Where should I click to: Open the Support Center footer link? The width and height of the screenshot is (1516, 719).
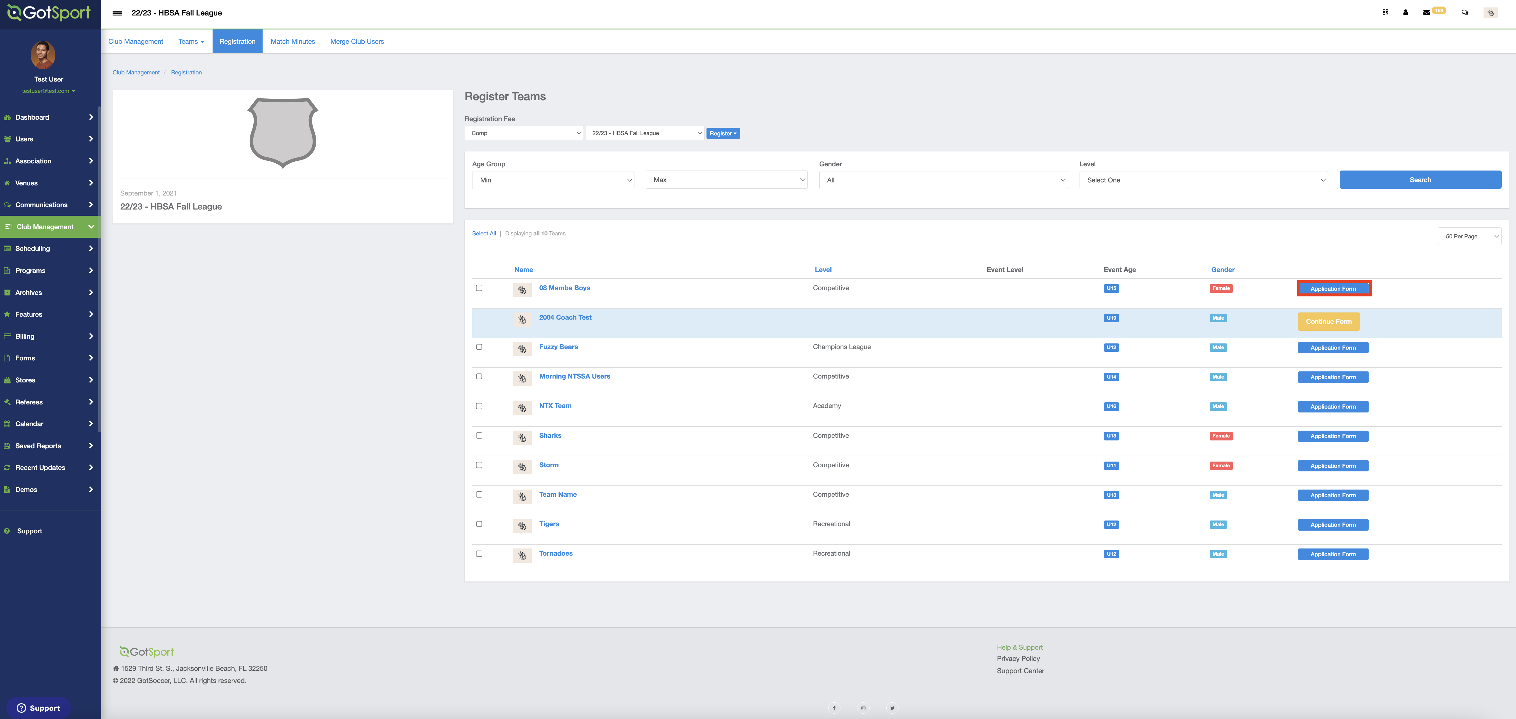point(1021,671)
